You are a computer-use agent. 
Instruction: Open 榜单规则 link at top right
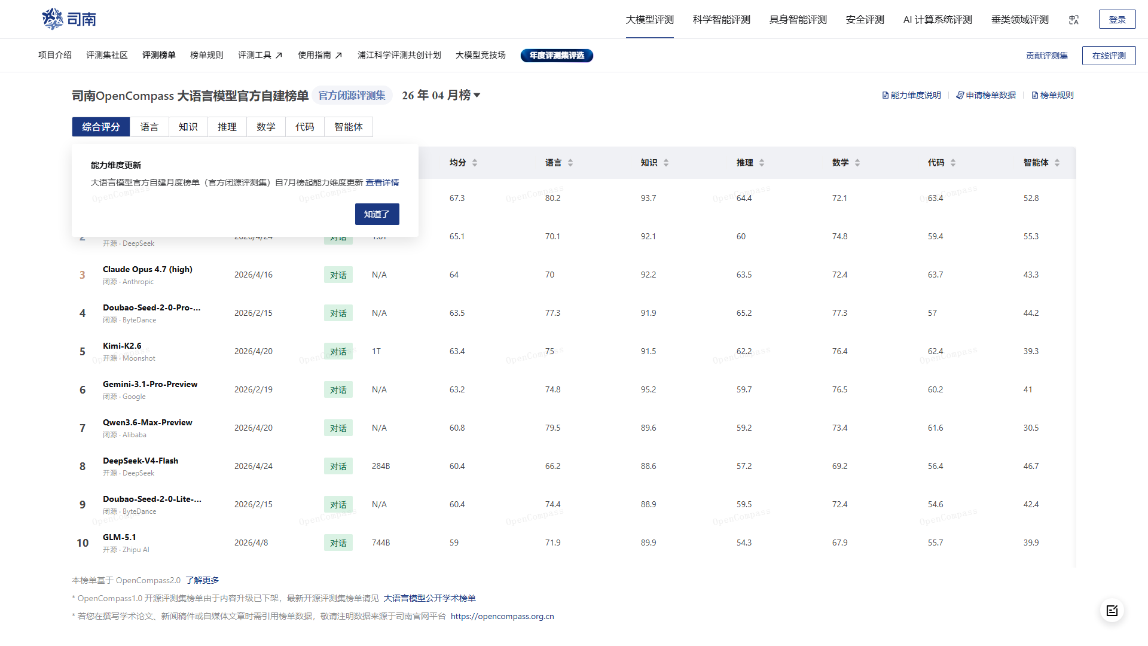coord(1053,95)
